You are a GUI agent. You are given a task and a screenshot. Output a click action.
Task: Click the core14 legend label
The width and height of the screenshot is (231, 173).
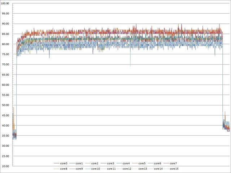click(x=158, y=169)
